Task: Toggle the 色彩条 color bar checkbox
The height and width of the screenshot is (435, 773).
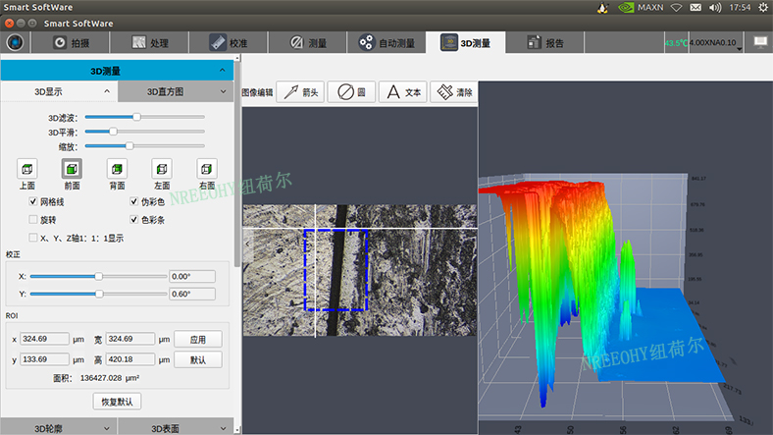Action: point(133,219)
